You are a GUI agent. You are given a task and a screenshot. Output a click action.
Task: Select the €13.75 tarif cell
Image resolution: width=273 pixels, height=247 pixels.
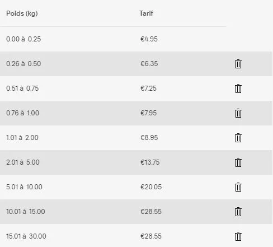(x=150, y=162)
